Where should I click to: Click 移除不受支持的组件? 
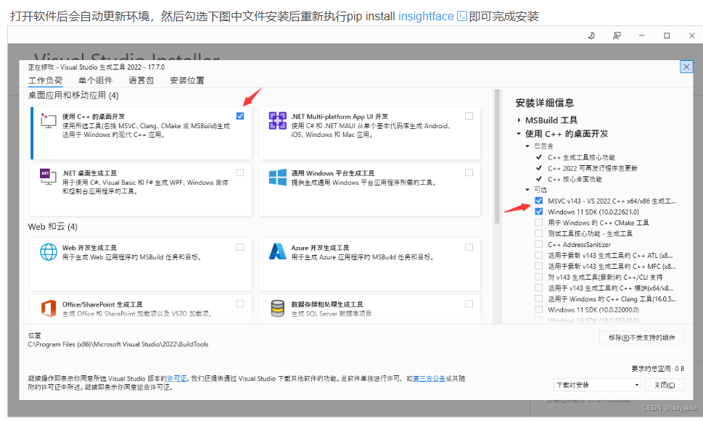tap(641, 338)
